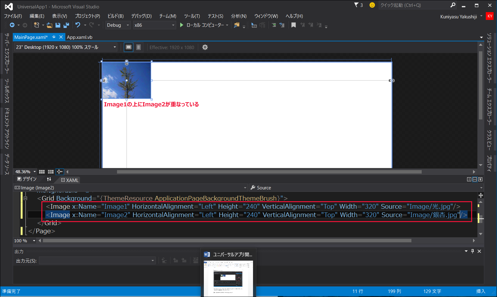The height and width of the screenshot is (297, 497).
Task: Click the Kuniyasu Yakushiji account name
Action: point(458,16)
